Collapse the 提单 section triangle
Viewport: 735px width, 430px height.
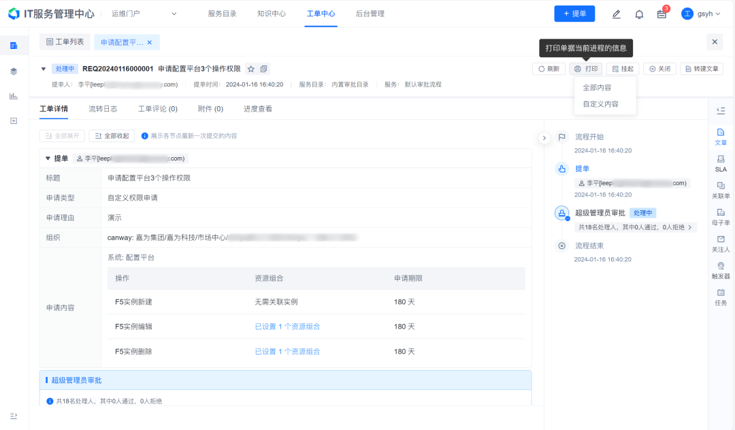coord(48,159)
